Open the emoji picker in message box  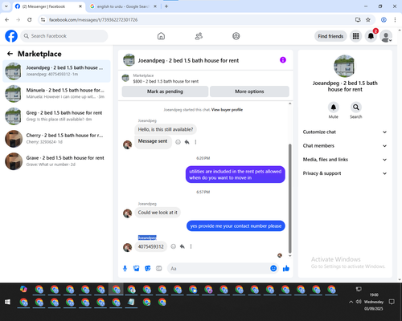tap(273, 268)
